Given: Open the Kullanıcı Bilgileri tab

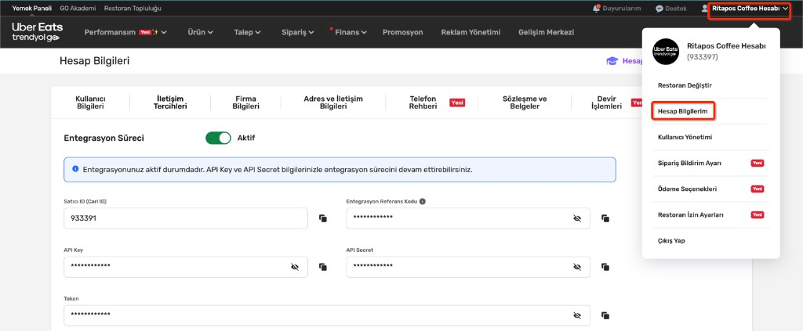Looking at the screenshot, I should [x=90, y=103].
